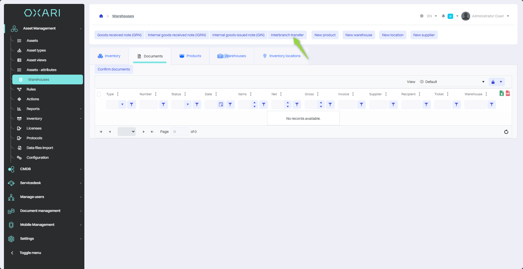Screen dimensions: 523x269
Task: Click Confirm documents button
Action: tap(114, 69)
